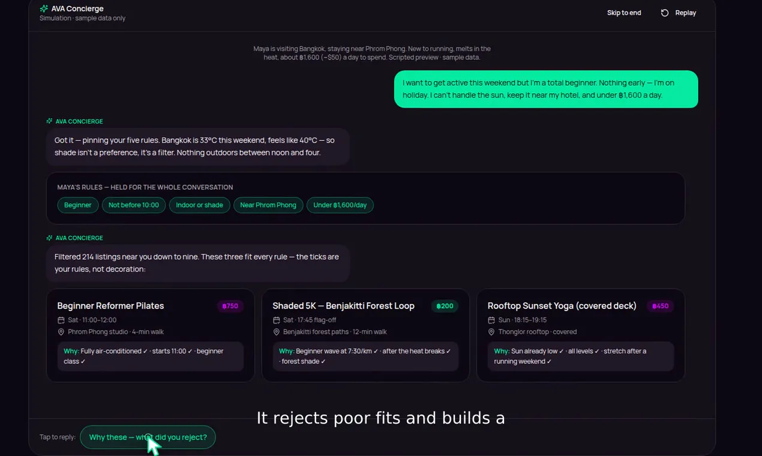Click location pin beside Benjakitti forest paths
Screen dimensions: 762x456
pyautogui.click(x=276, y=332)
